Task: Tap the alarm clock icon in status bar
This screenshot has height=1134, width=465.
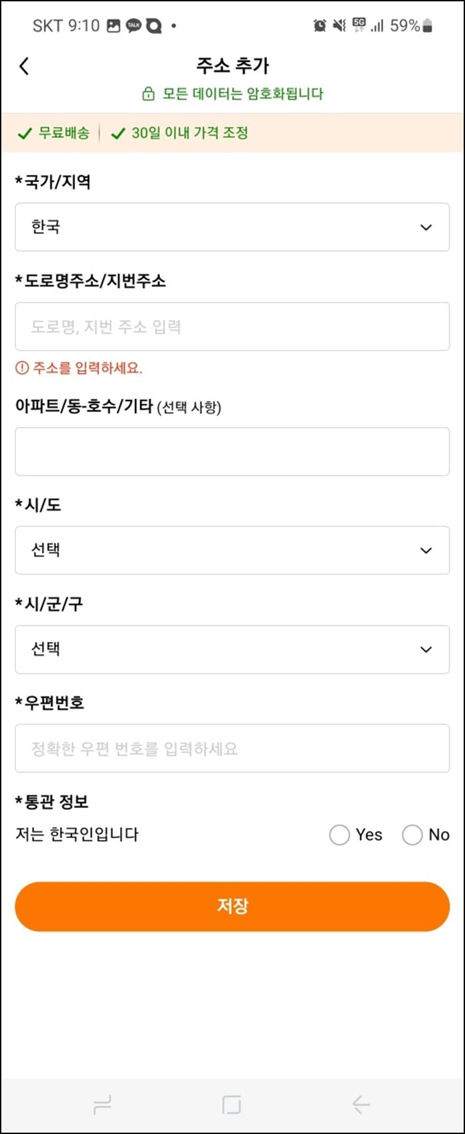Action: 320,24
